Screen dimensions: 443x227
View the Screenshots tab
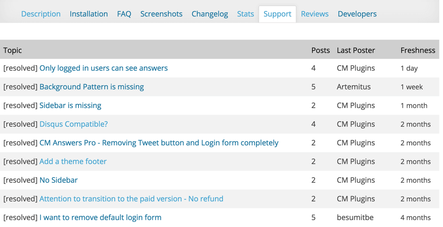(161, 14)
